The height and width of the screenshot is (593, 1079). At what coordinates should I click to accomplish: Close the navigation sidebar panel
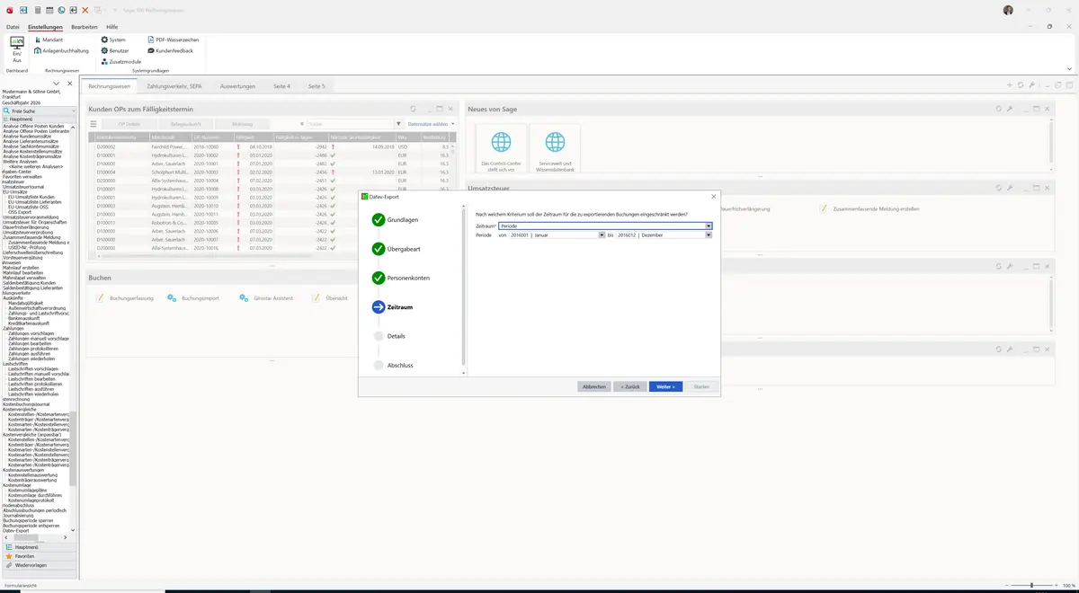70,84
